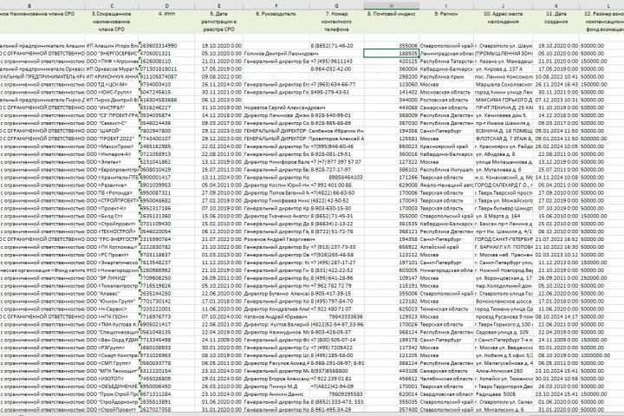Select column D header
This screenshot has height=416, width=624.
click(166, 5)
